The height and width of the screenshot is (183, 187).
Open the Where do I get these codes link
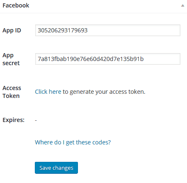73,142
